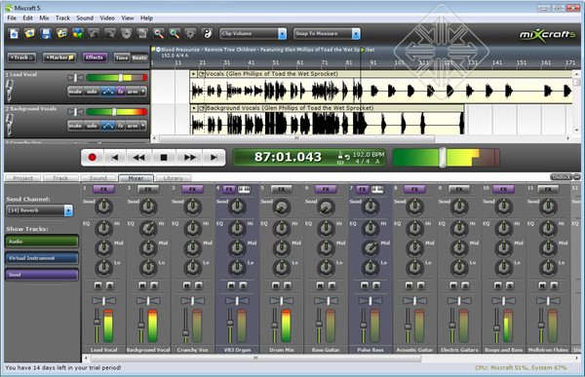Open FX for mixer channel 1
585x377 pixels.
coord(103,189)
